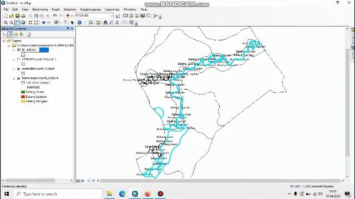The width and height of the screenshot is (355, 199).
Task: Open the map scale dropdown
Action: (x=111, y=15)
